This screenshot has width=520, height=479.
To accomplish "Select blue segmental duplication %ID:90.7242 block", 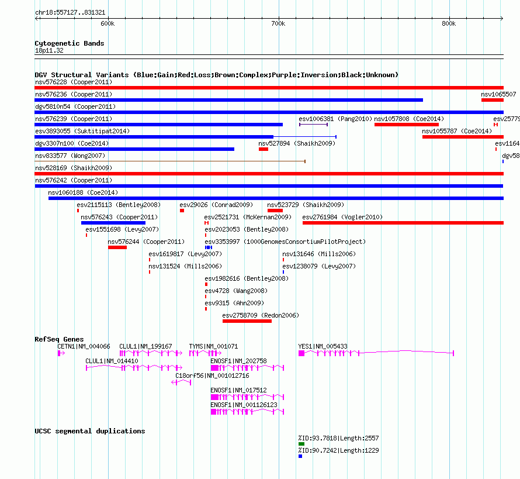I will [x=300, y=456].
